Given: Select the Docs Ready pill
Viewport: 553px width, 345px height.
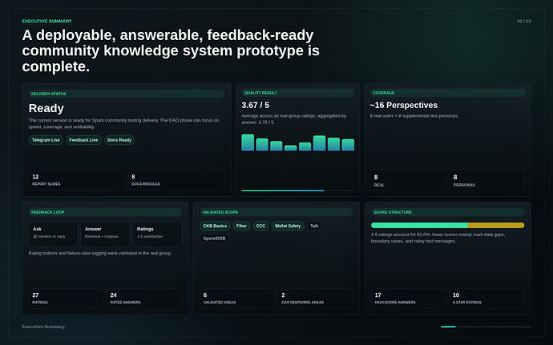Looking at the screenshot, I should click(x=119, y=140).
